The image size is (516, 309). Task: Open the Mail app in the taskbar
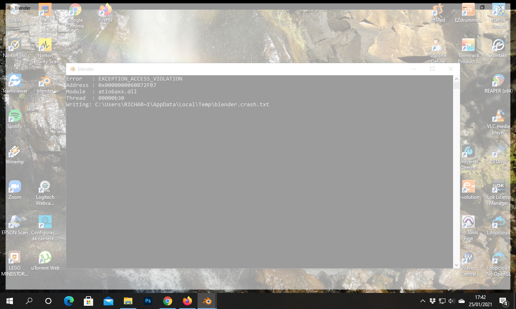pos(108,301)
